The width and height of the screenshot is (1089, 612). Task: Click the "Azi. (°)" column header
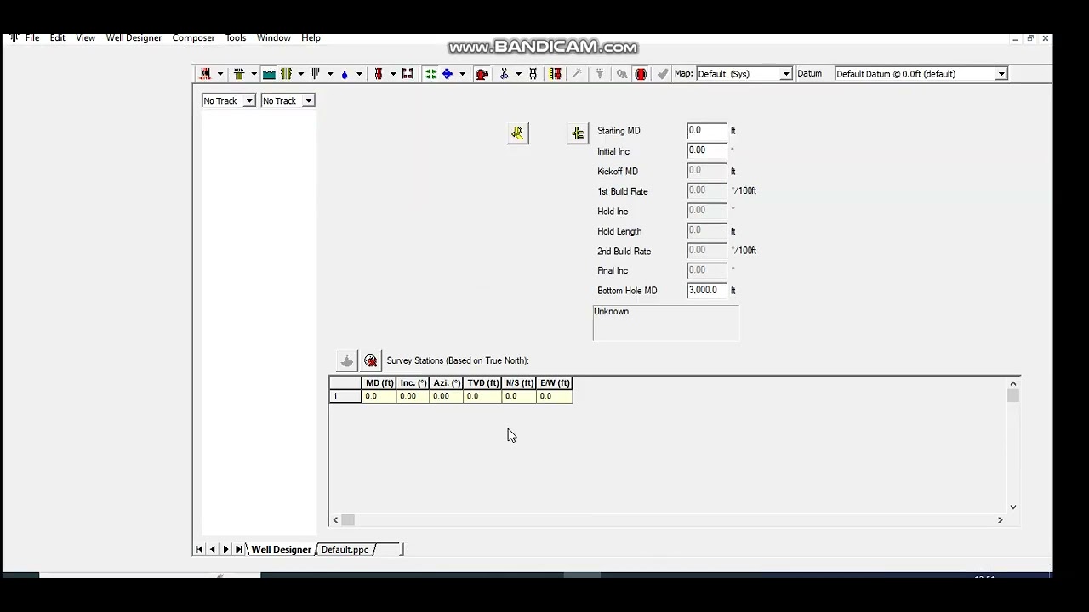447,383
